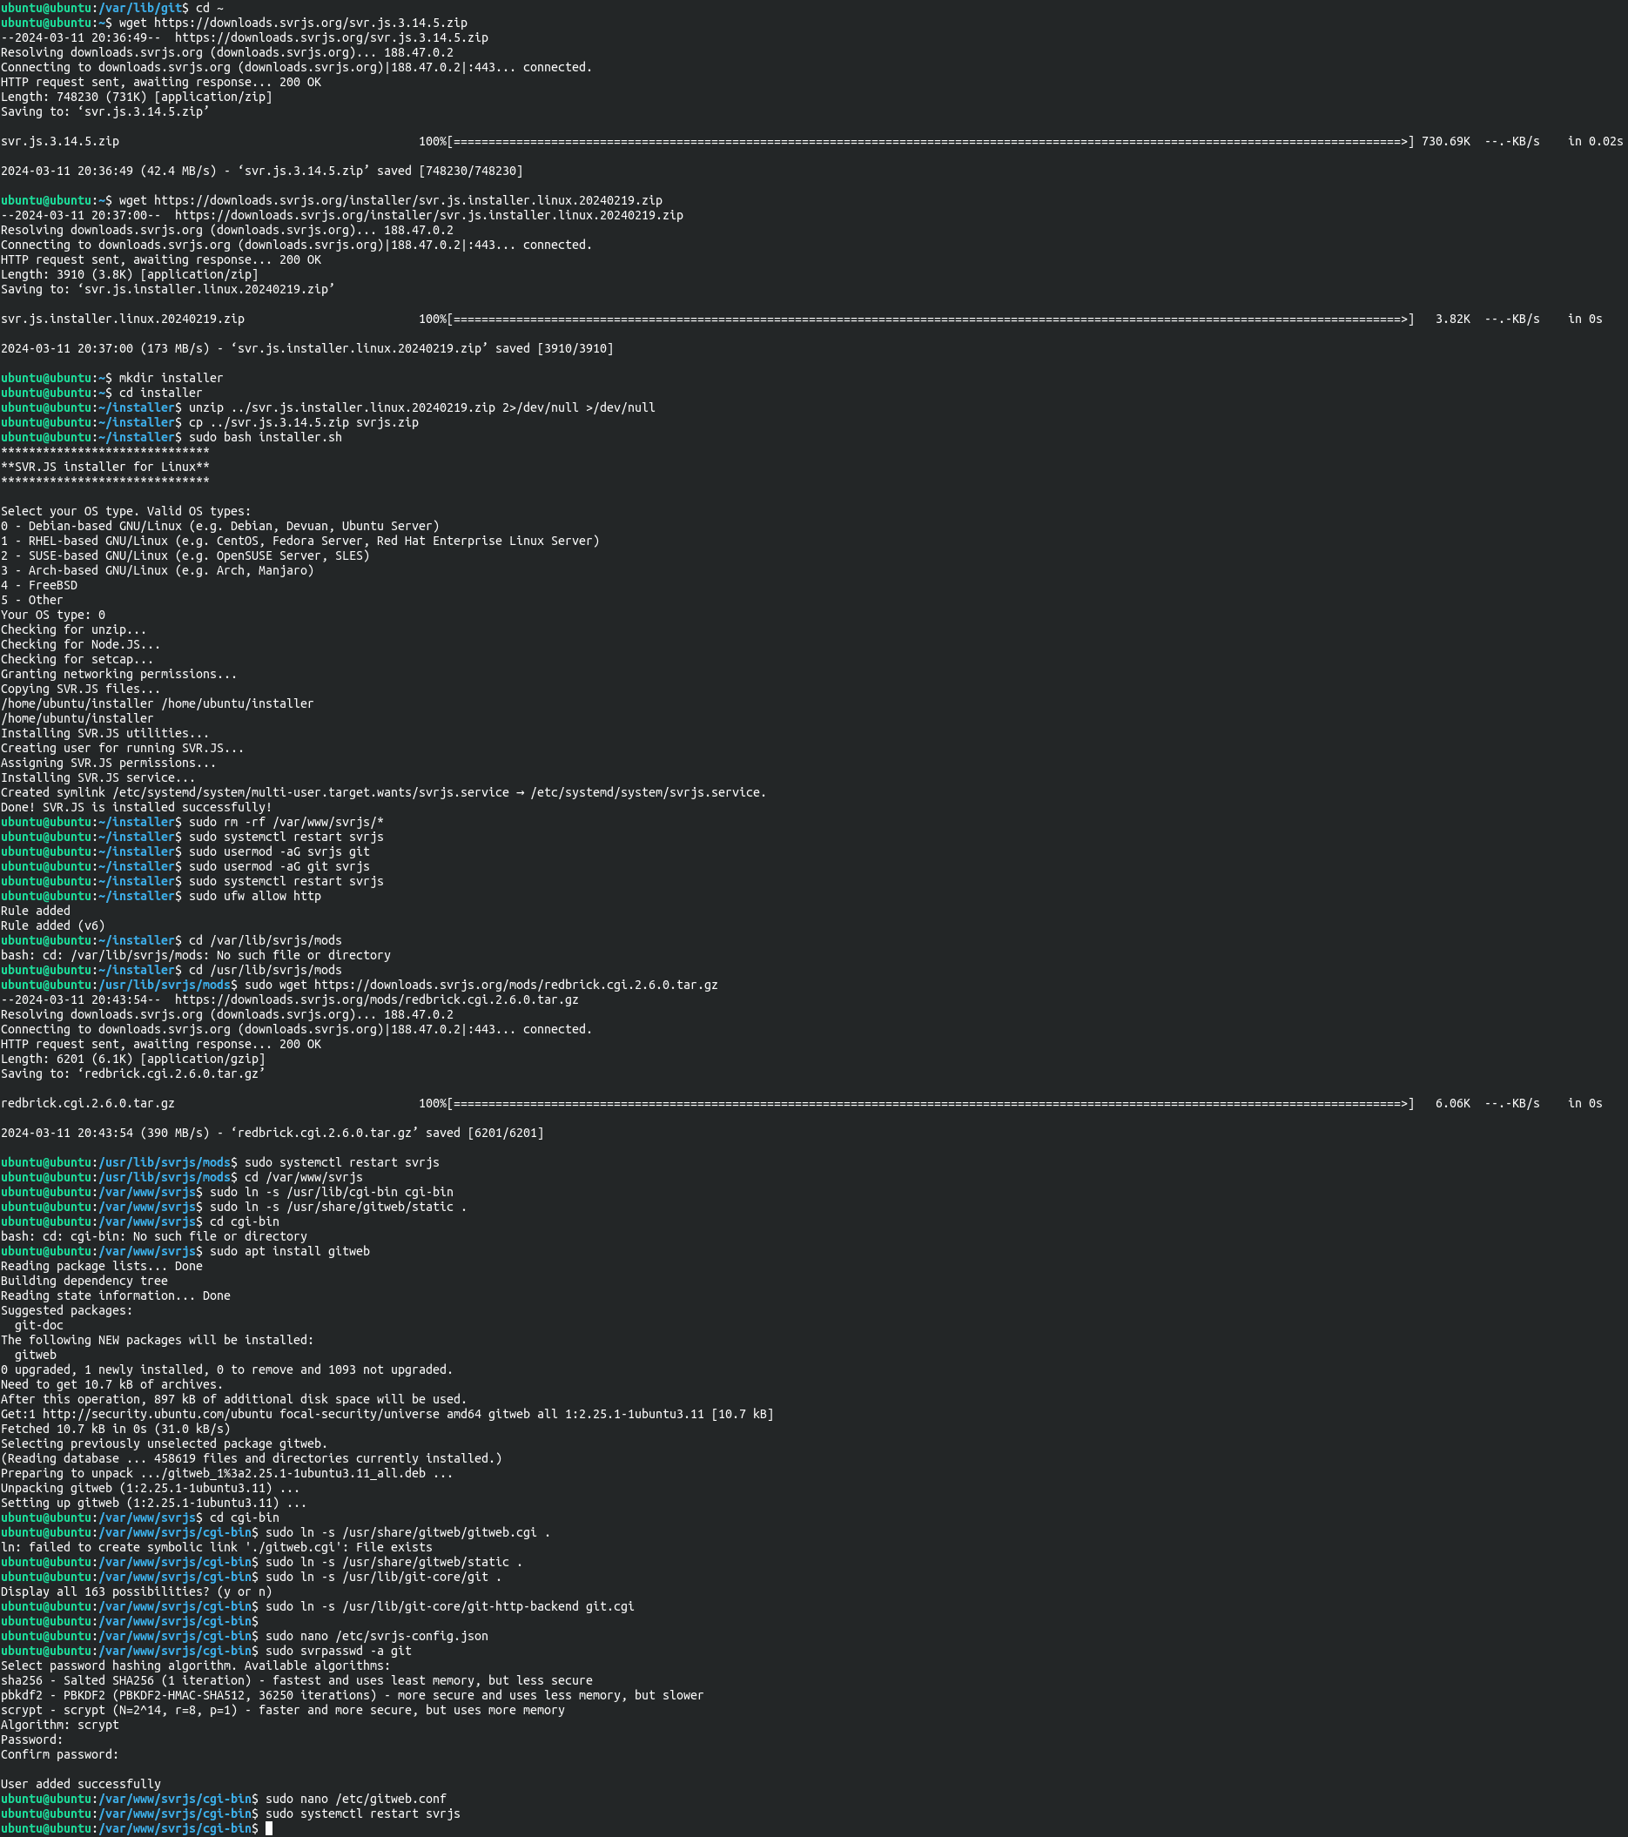Click the 'cd /usr/lib/svrjs/mods' command

point(265,970)
